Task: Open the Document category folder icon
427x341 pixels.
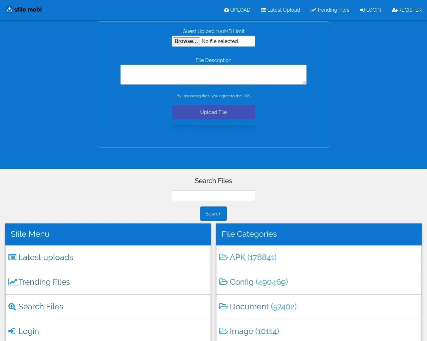Action: point(223,306)
